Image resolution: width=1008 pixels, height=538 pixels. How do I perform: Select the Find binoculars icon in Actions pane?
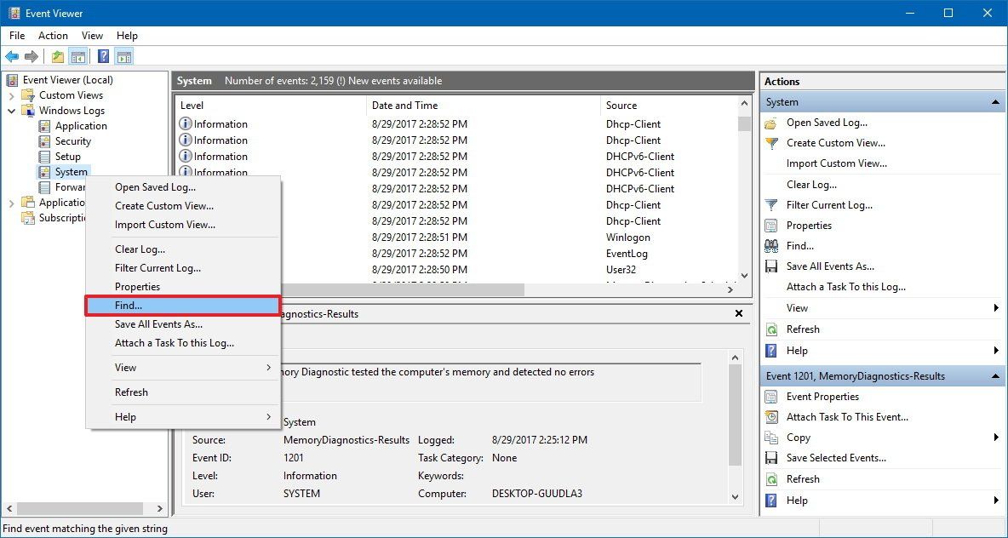point(772,246)
